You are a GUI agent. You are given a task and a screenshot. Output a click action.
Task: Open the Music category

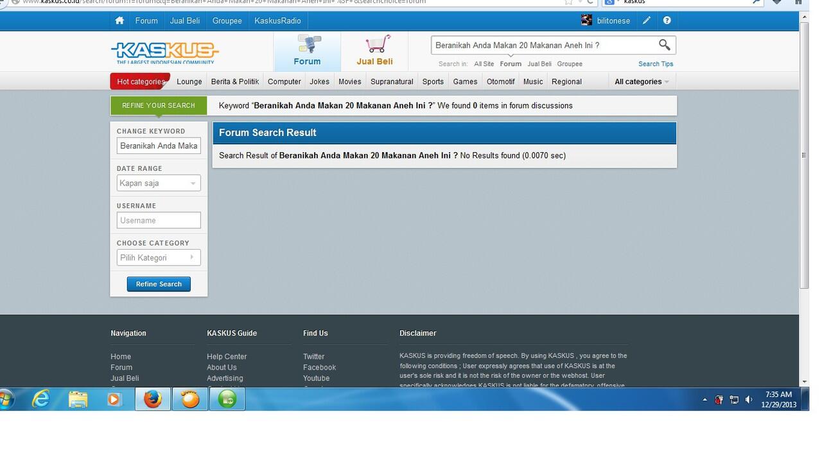(533, 81)
